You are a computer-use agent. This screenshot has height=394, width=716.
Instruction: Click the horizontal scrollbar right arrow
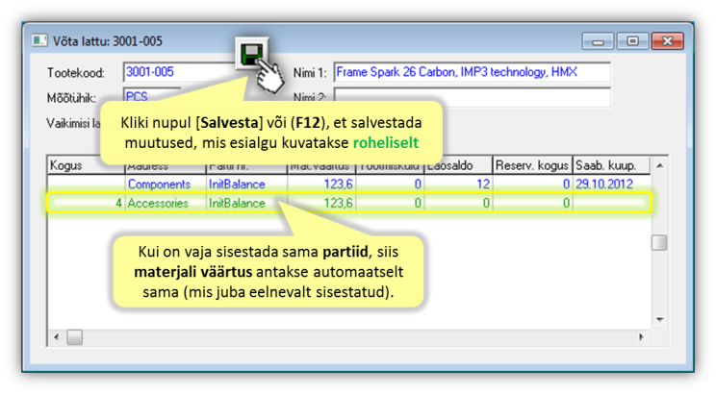[641, 337]
